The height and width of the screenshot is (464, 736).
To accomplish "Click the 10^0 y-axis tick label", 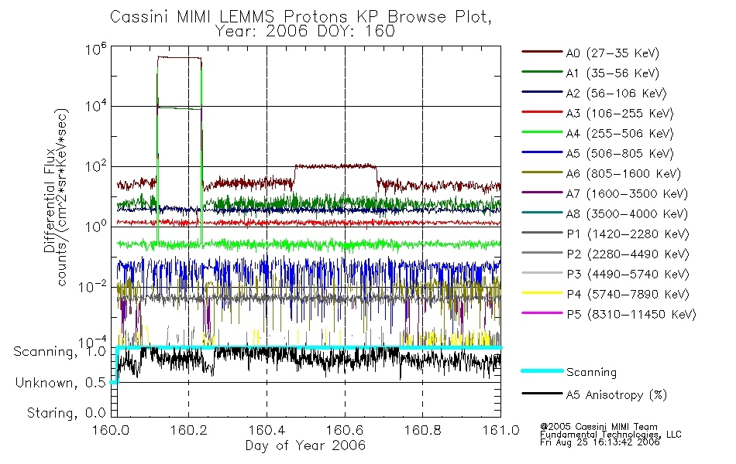I will coord(96,226).
